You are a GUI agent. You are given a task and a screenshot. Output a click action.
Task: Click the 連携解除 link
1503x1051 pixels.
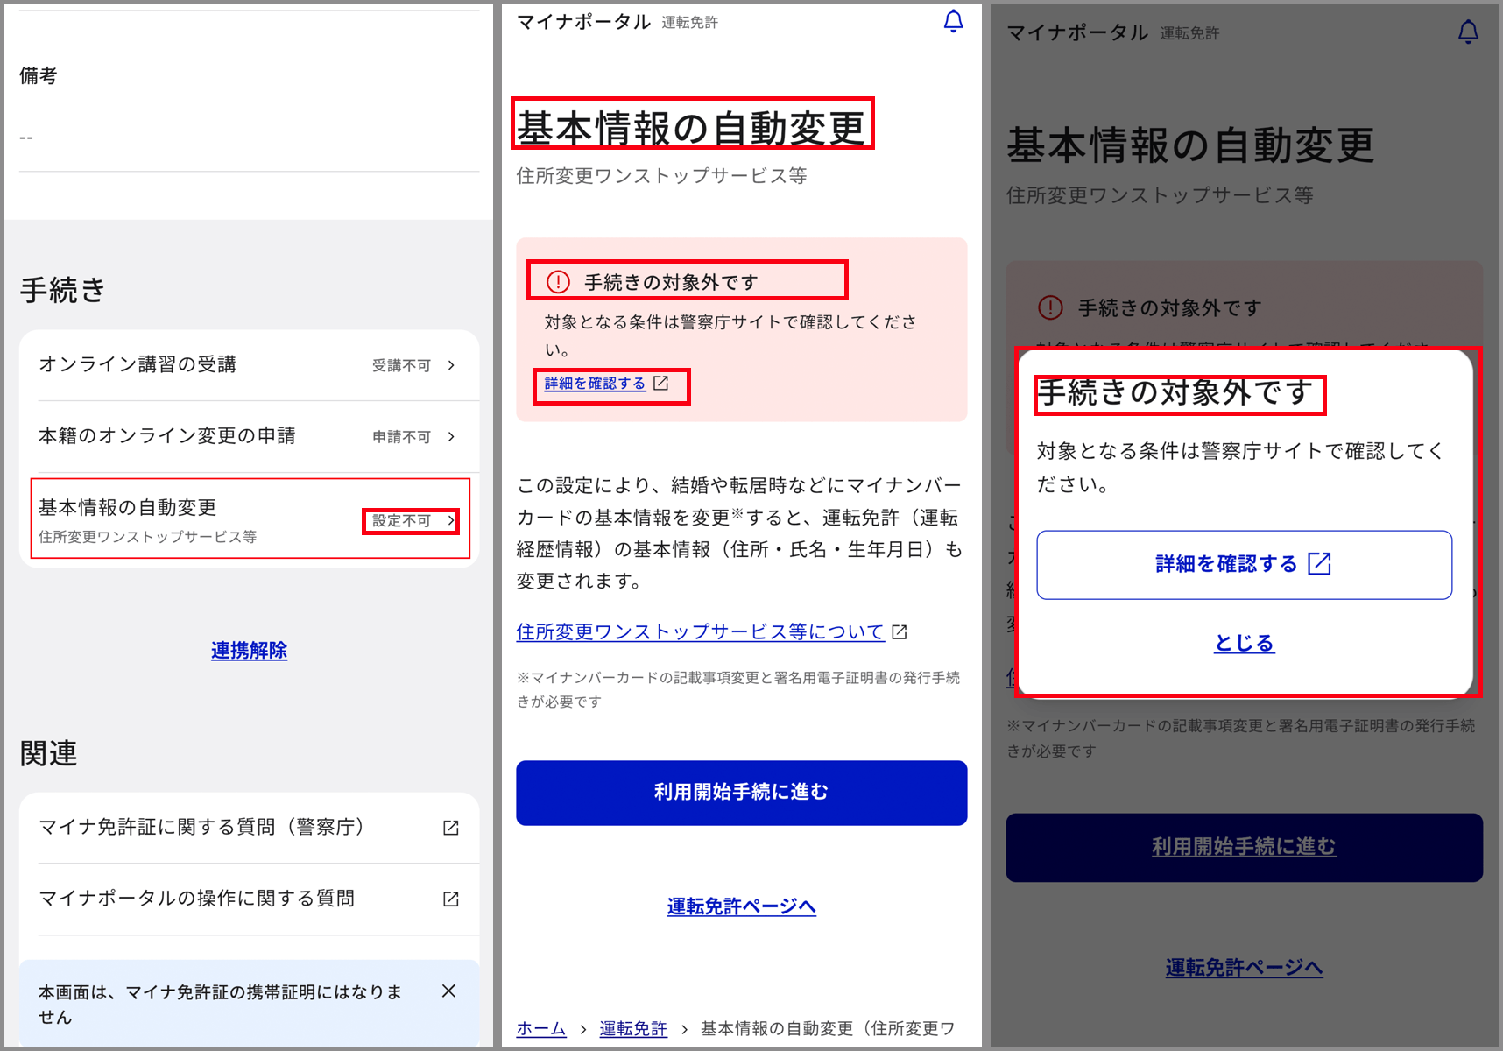tap(249, 651)
